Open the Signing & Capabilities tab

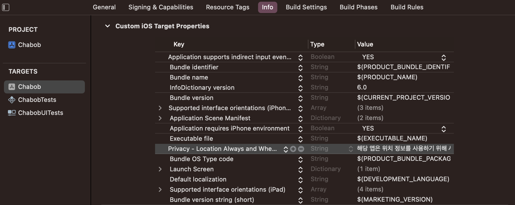click(x=161, y=7)
